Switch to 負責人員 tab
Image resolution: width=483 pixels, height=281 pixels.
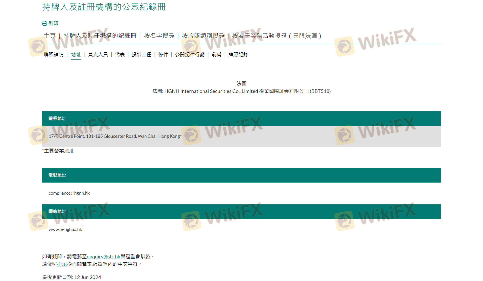coord(98,55)
